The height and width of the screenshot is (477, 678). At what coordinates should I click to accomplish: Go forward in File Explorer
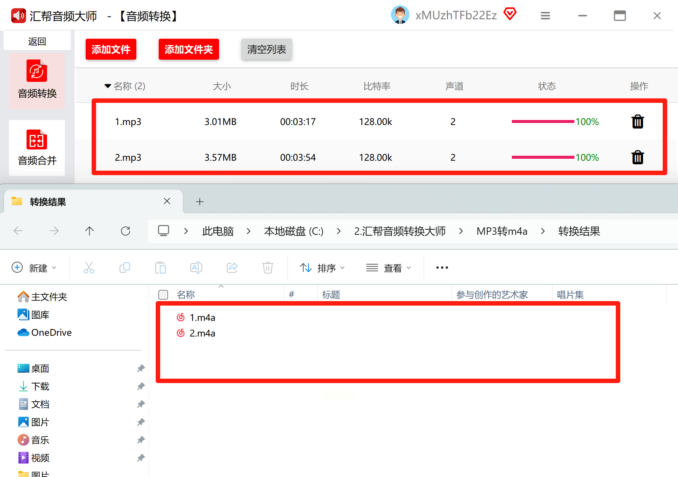click(x=54, y=231)
